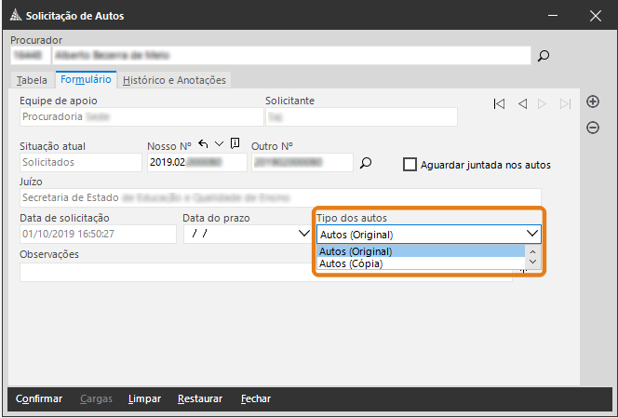The height and width of the screenshot is (418, 618).
Task: Click the Juízo field
Action: pos(280,197)
